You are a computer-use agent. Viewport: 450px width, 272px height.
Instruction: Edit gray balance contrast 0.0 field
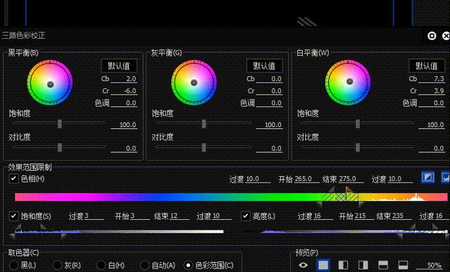click(x=269, y=149)
